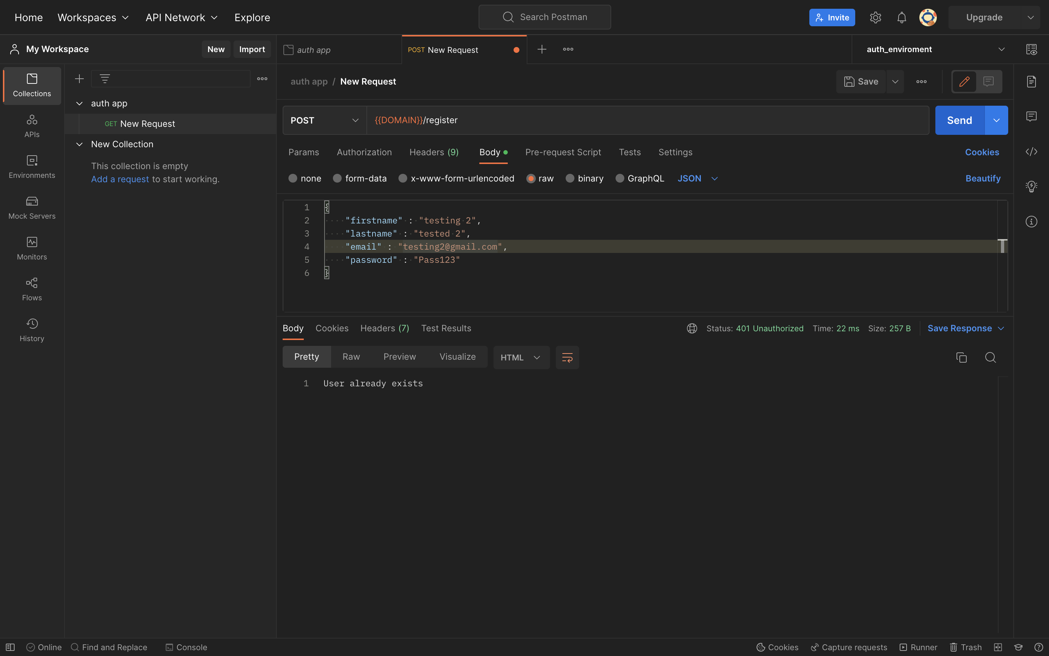
Task: Switch to the Pre-request Script tab
Action: [x=563, y=152]
